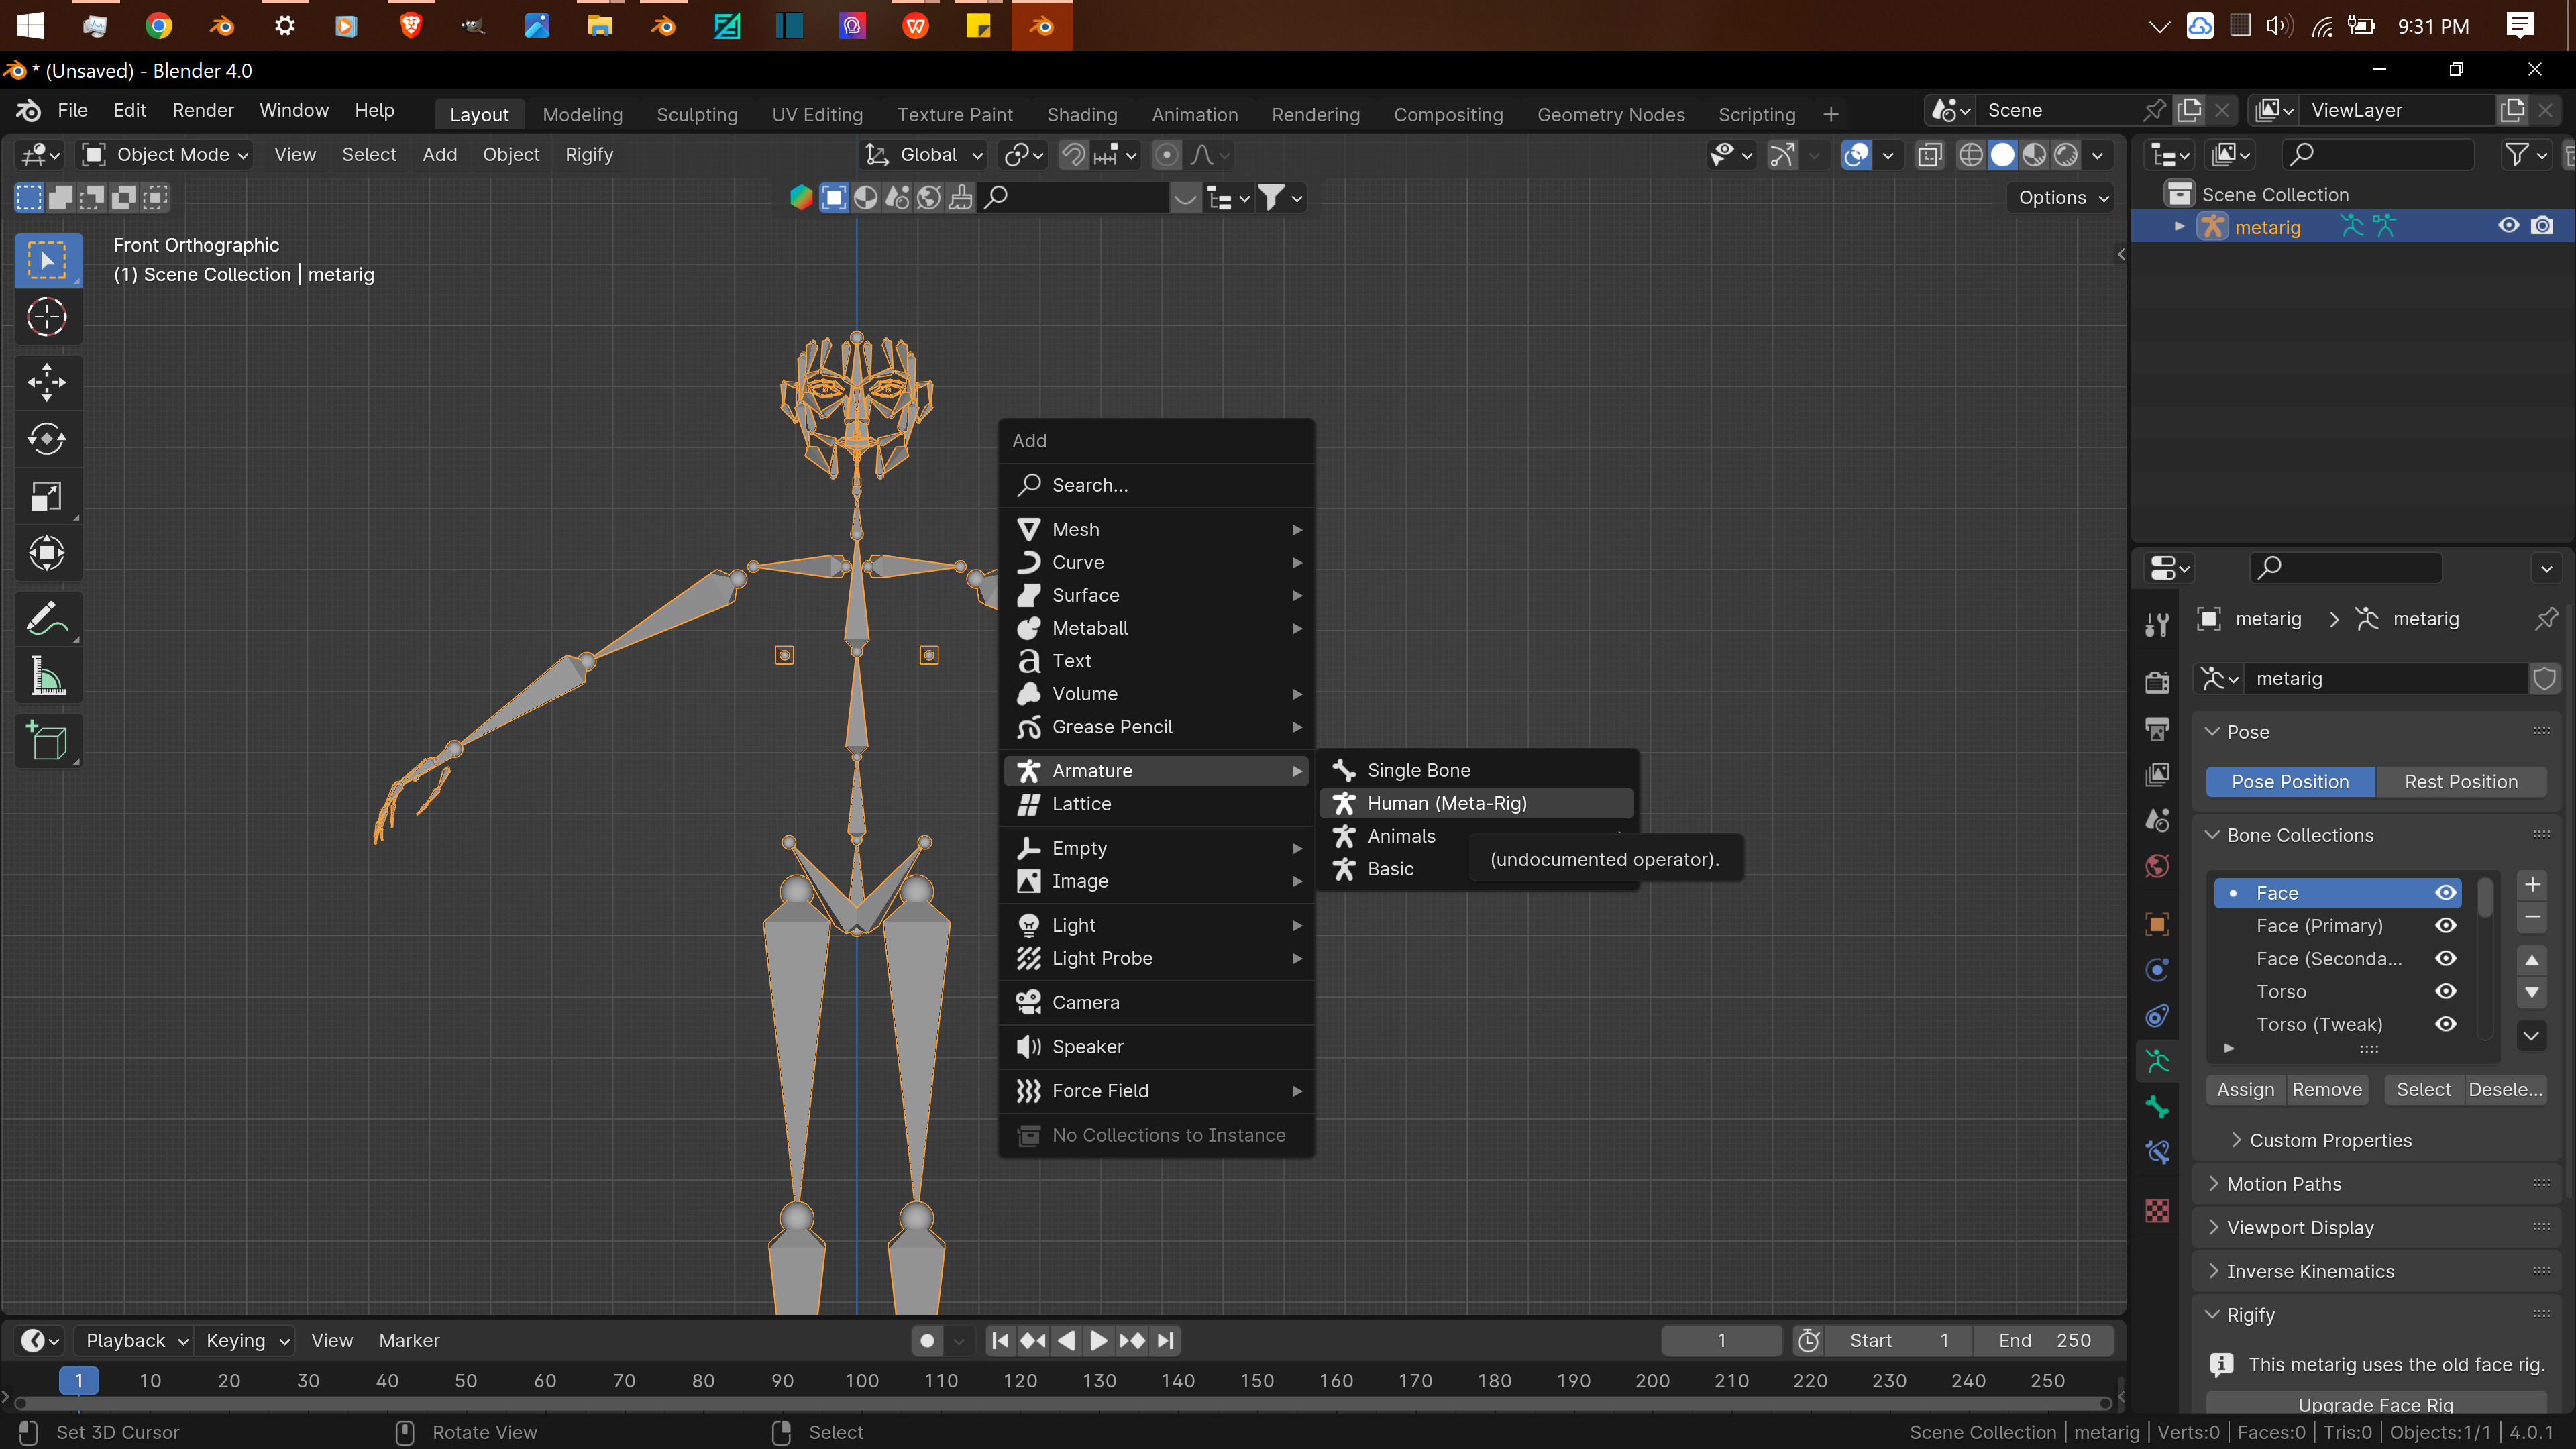The image size is (2576, 1449).
Task: Toggle visibility of Face (Primary) collection
Action: point(2447,925)
